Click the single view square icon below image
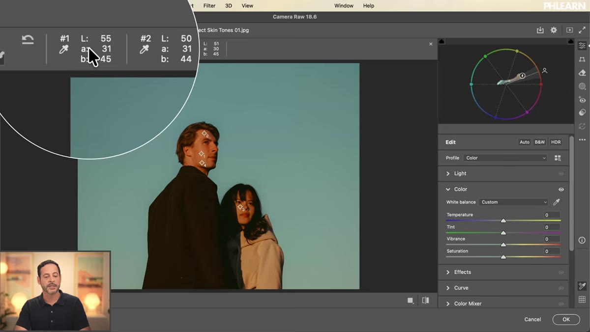Screen dimensions: 590x332 (410, 301)
